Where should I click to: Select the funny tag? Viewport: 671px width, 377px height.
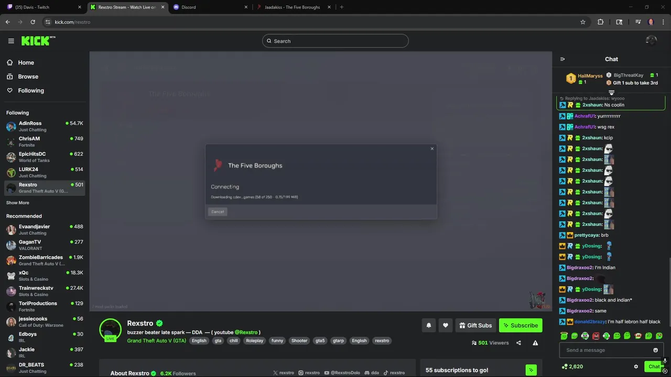pos(277,340)
